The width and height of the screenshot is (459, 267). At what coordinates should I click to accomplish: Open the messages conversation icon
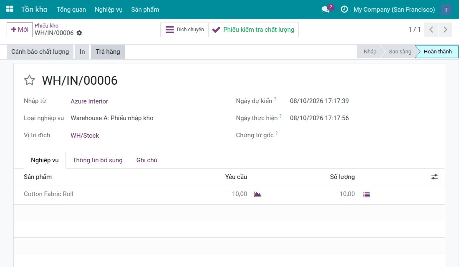tap(326, 9)
